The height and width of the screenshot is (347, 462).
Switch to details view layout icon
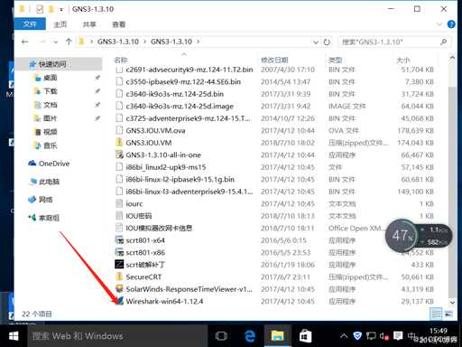(437, 314)
